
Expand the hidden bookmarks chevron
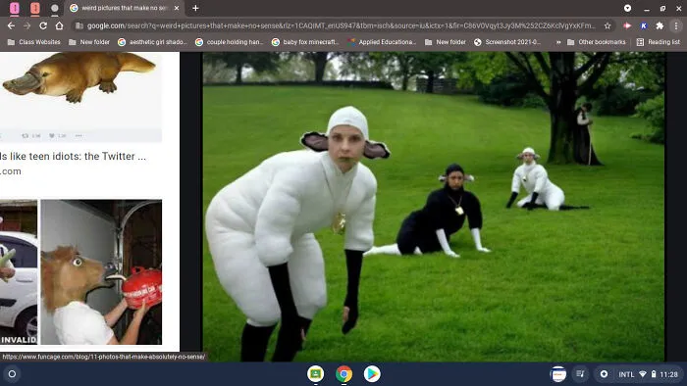click(x=558, y=42)
